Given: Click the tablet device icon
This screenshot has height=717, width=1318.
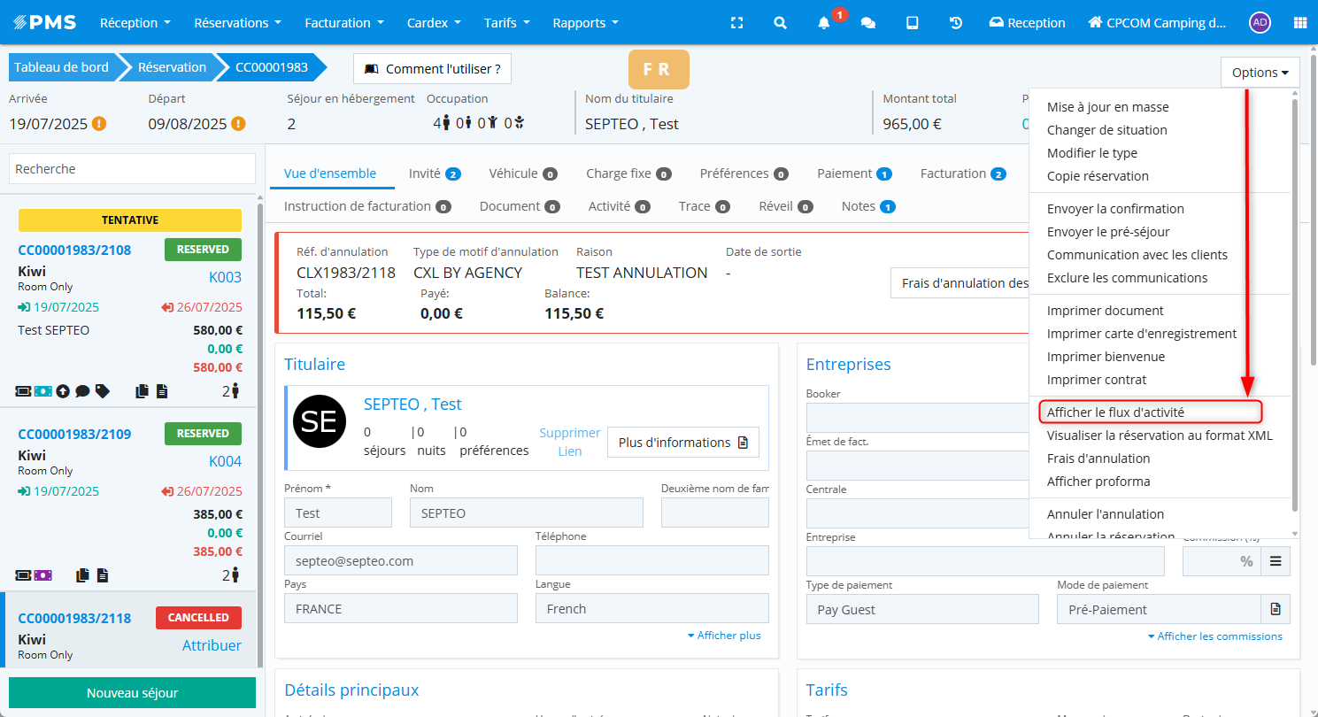Looking at the screenshot, I should tap(912, 23).
